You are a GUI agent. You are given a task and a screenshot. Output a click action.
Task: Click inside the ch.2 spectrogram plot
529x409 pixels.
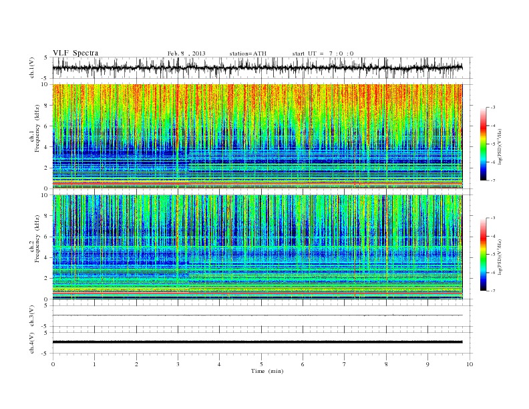(x=257, y=247)
